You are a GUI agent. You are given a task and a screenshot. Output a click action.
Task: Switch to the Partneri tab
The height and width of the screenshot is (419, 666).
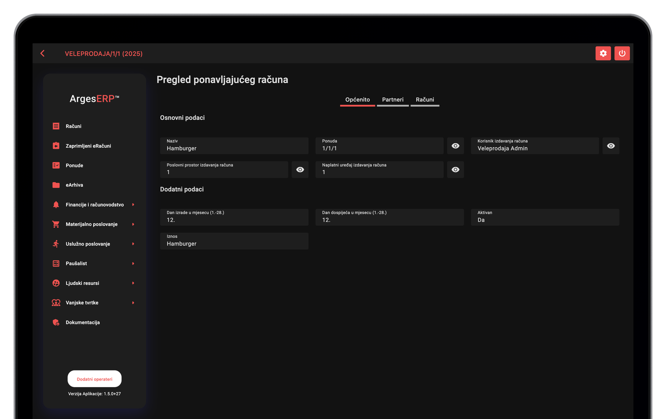pyautogui.click(x=393, y=100)
